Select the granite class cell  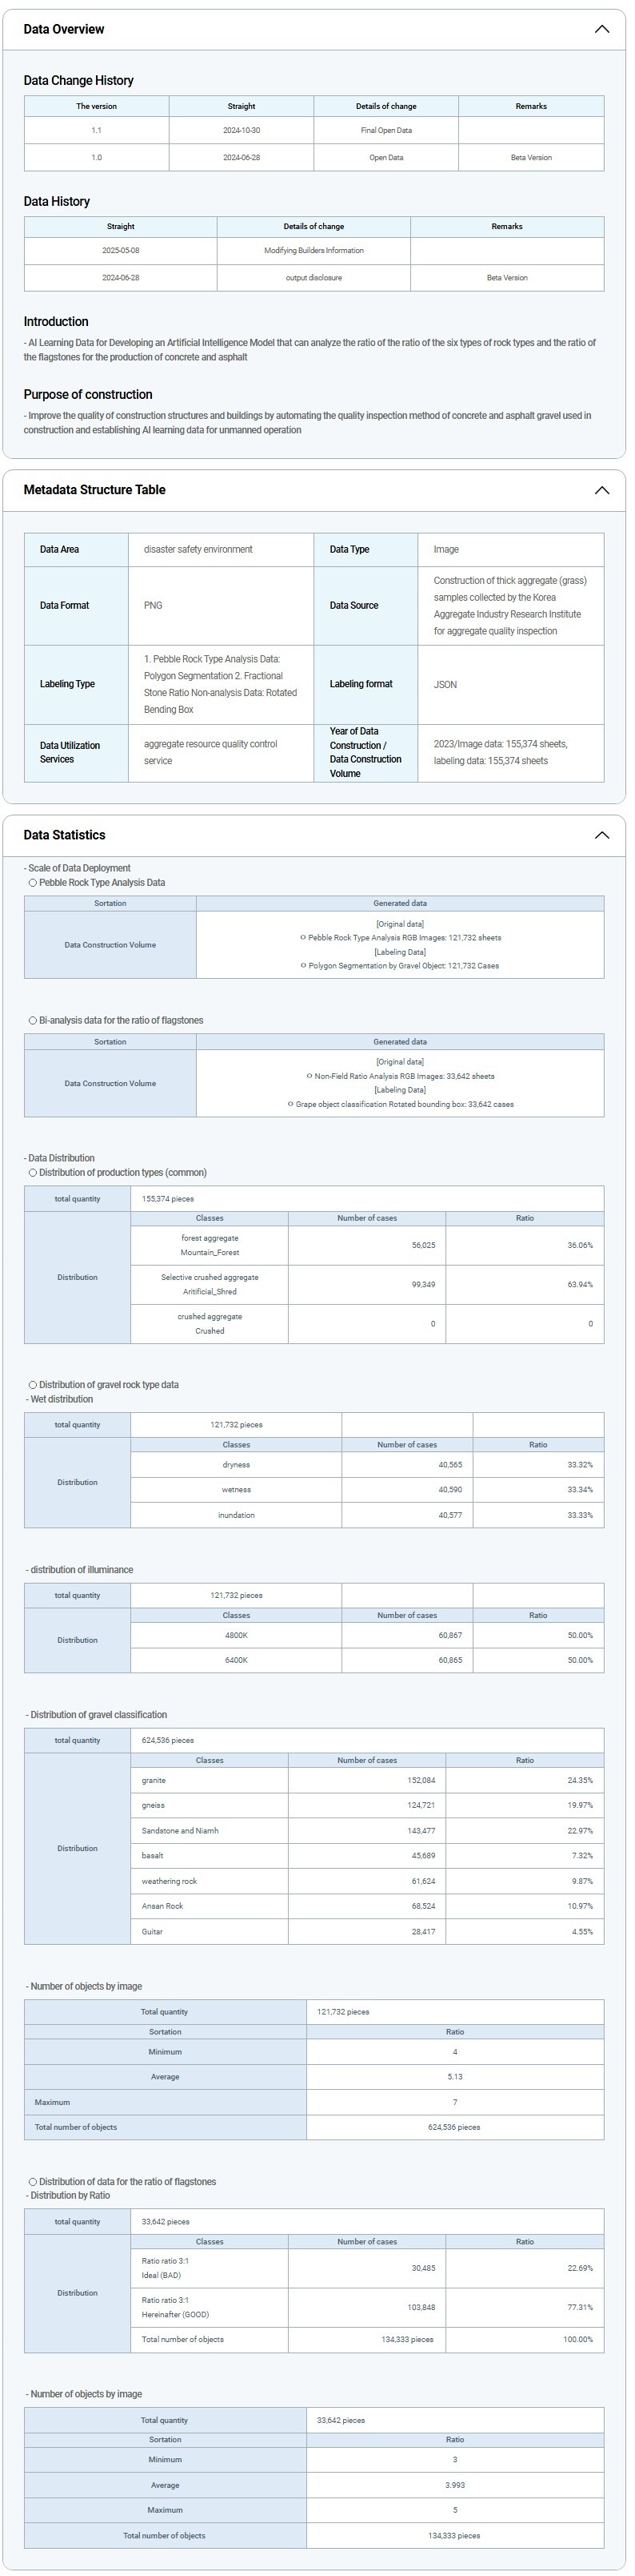pyautogui.click(x=154, y=1780)
